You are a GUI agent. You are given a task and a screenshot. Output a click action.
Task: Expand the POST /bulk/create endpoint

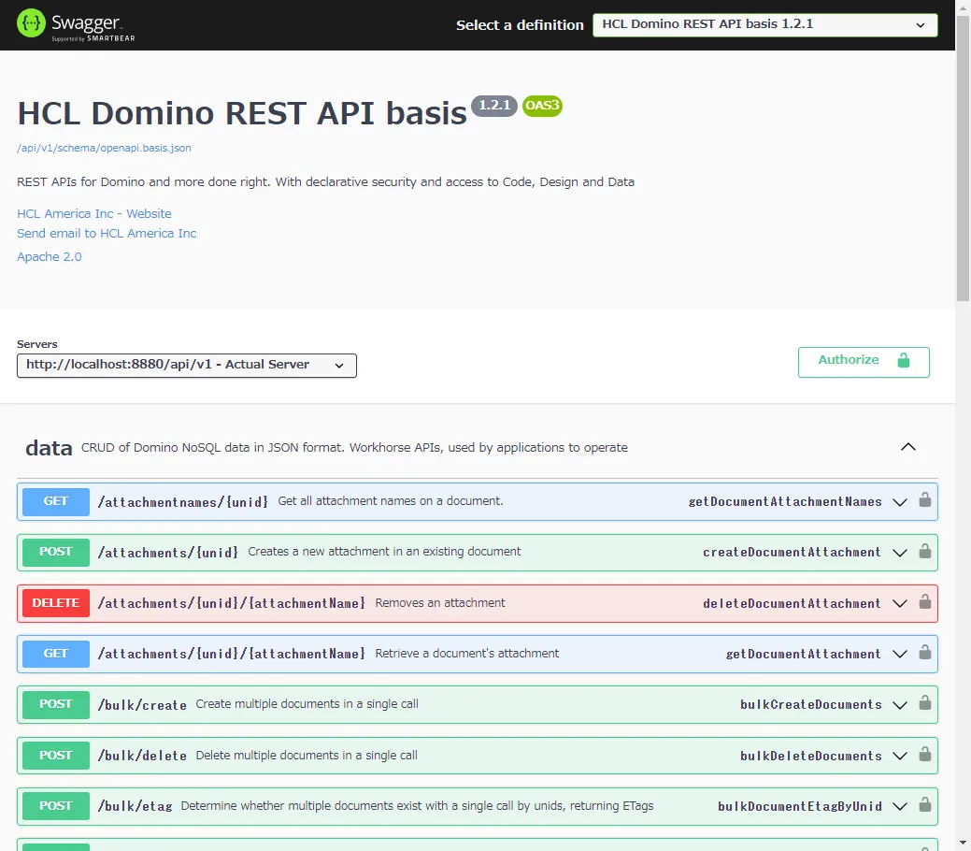tap(467, 704)
